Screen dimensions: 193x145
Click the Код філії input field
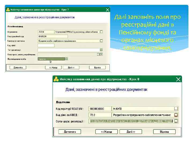pos(46,45)
